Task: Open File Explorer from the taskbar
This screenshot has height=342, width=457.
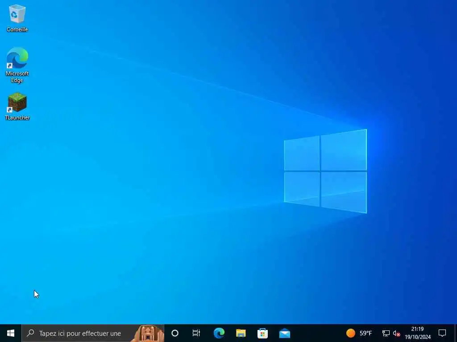Action: [241, 333]
